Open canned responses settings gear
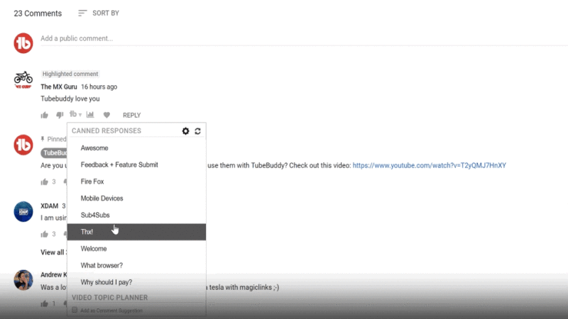 tap(186, 131)
